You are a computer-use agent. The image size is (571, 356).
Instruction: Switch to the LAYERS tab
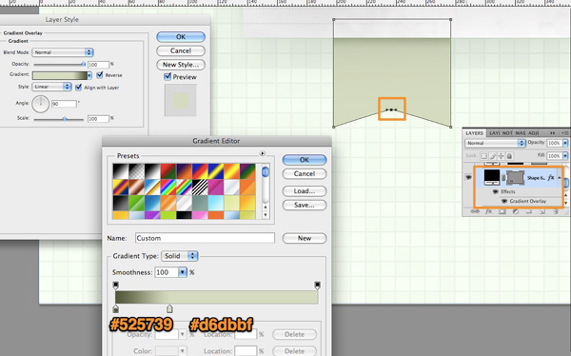[475, 133]
